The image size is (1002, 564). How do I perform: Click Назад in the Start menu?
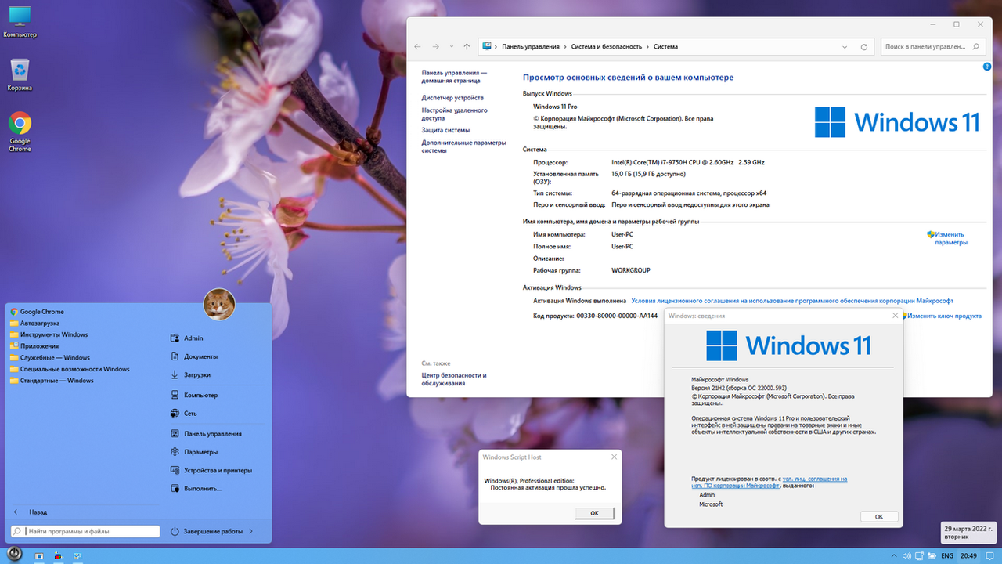(x=38, y=512)
